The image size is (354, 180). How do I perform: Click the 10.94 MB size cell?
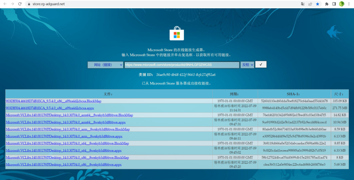click(340, 122)
